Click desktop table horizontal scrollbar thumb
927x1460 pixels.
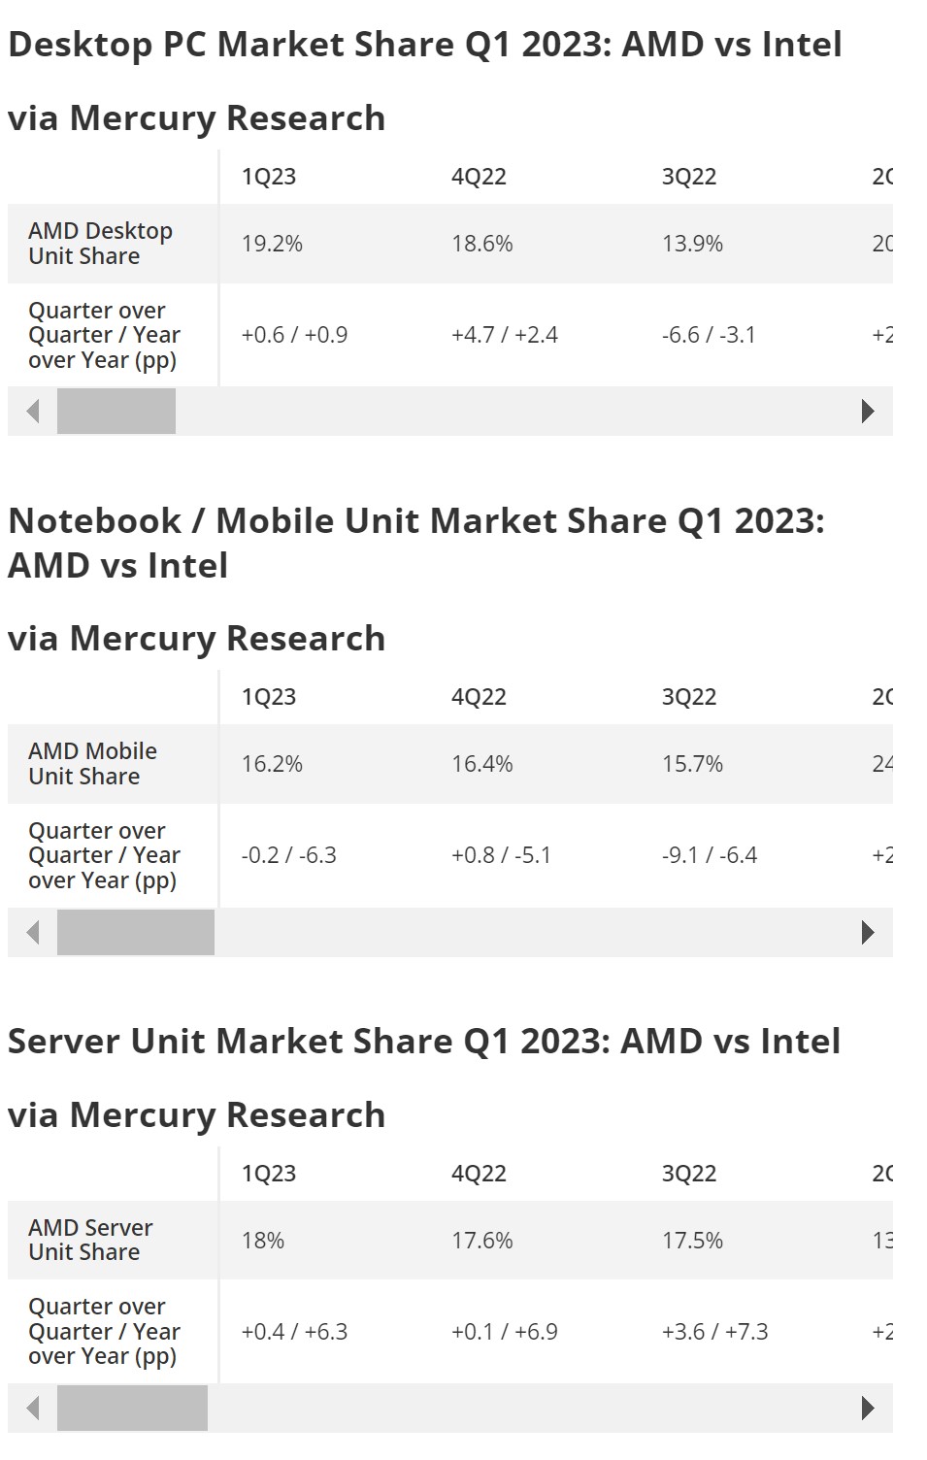pos(116,412)
